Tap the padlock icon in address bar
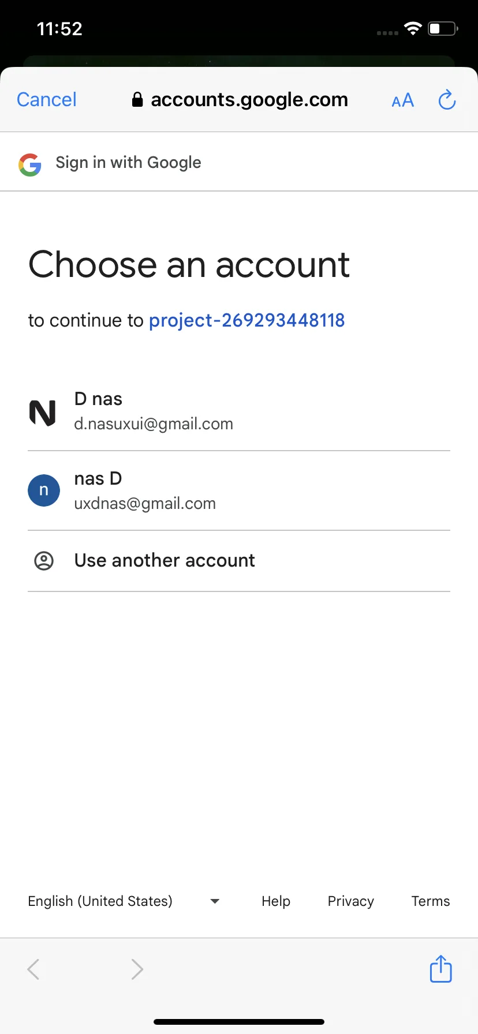This screenshot has width=478, height=1034. click(x=137, y=100)
